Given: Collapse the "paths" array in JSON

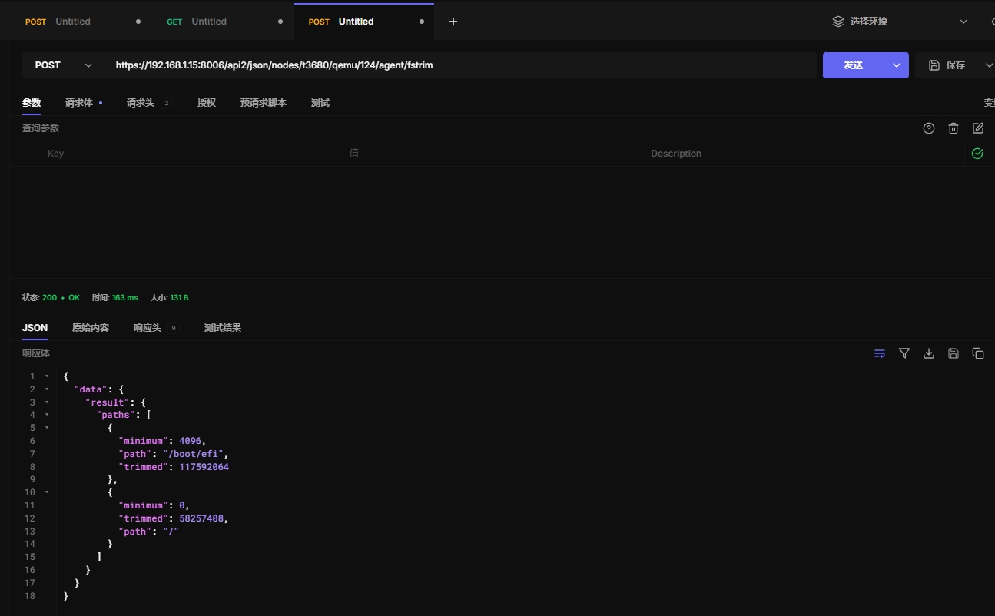Looking at the screenshot, I should click(x=47, y=415).
